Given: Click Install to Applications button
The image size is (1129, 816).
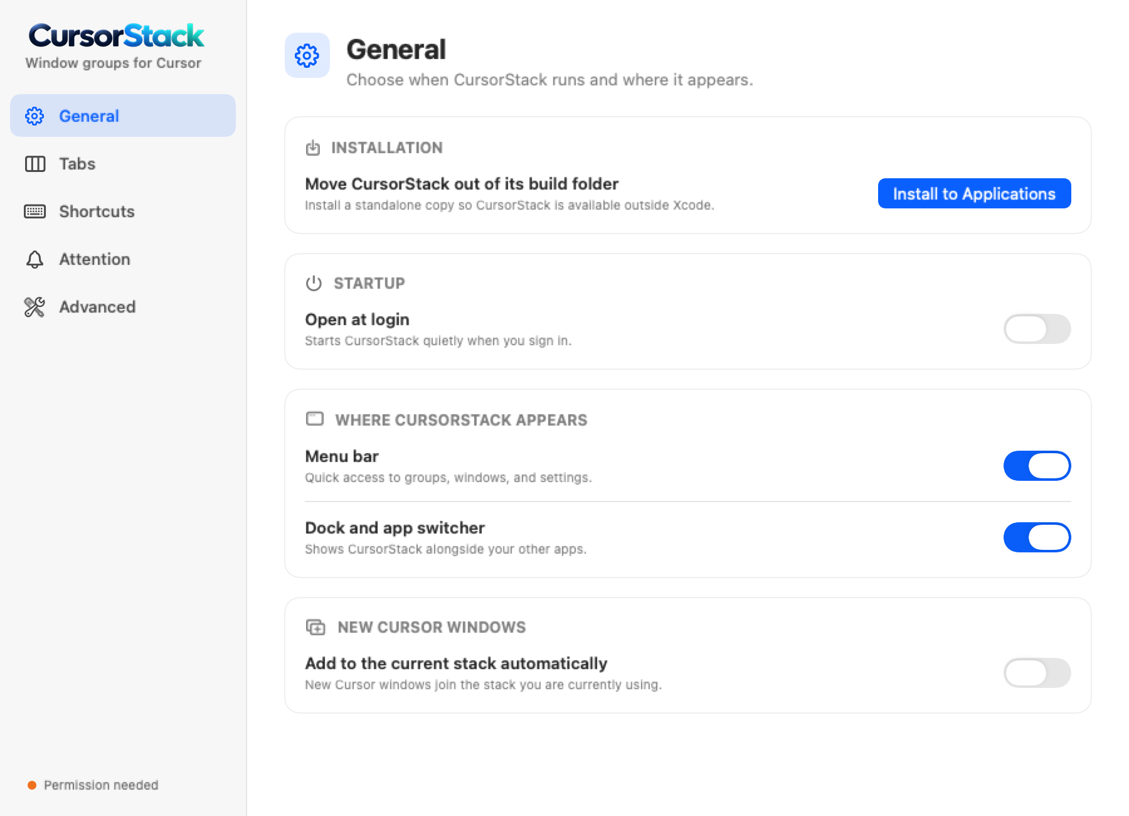Looking at the screenshot, I should [975, 193].
